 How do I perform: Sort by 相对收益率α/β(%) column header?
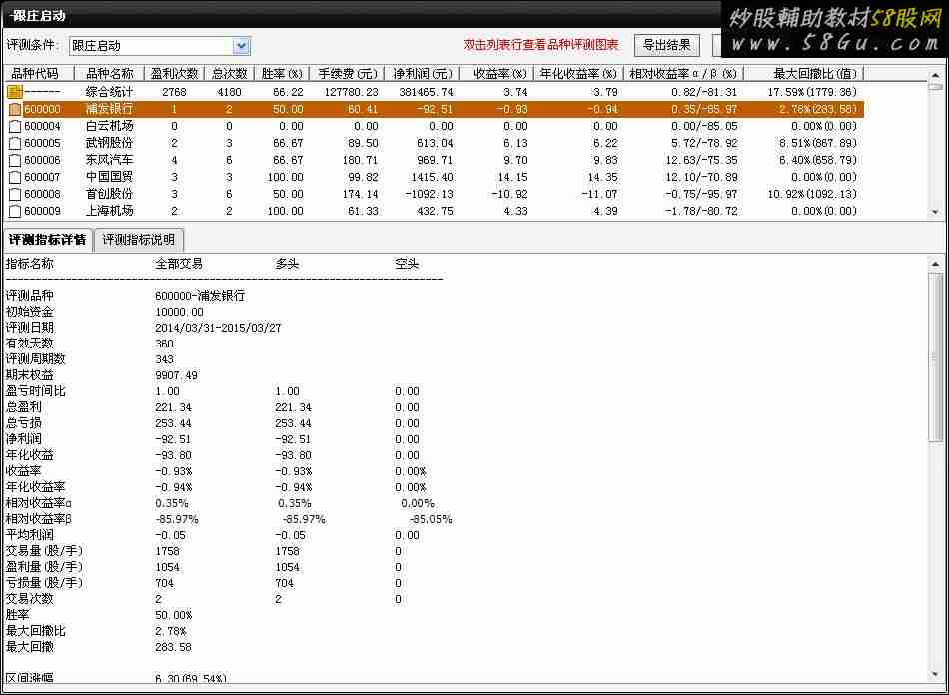683,73
